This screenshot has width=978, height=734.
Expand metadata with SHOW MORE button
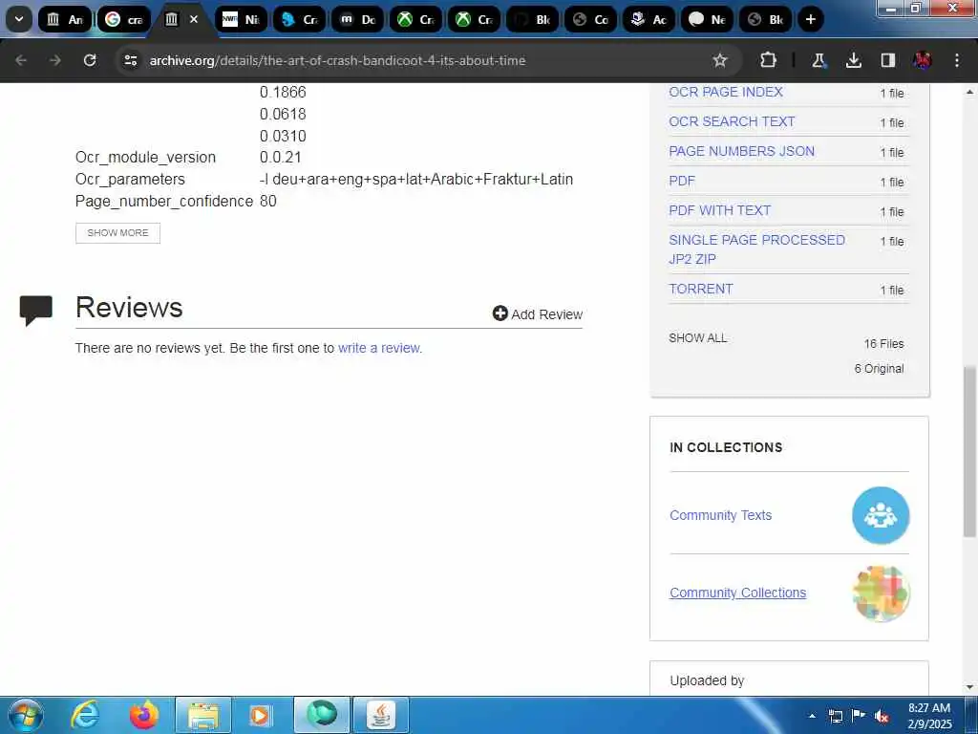[117, 233]
